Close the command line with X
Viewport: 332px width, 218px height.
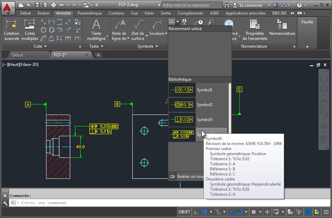[5, 196]
